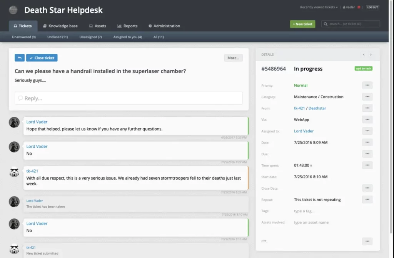Filter by Unanswered (9) tickets
Screen dimensions: 394x258
point(24,37)
